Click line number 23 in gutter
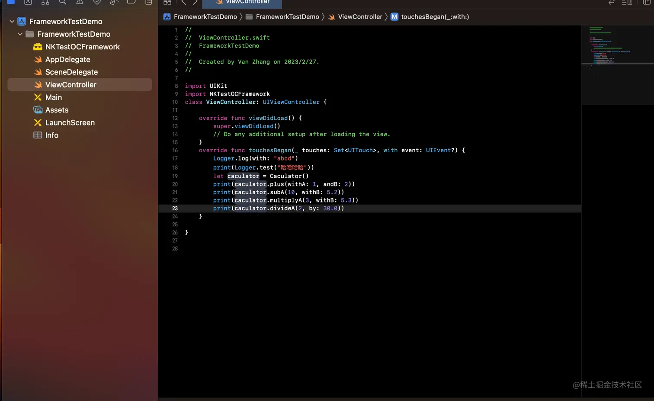Image resolution: width=654 pixels, height=401 pixels. pos(175,209)
